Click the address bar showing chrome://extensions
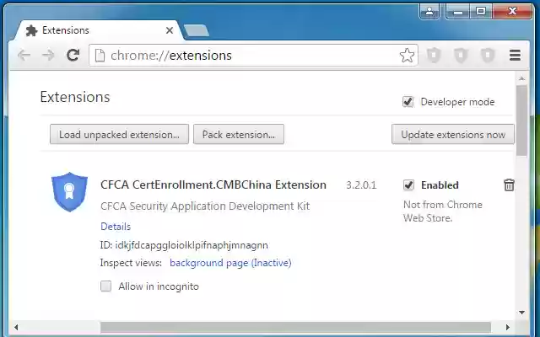Viewport: 540px width, 337px height. tap(253, 56)
